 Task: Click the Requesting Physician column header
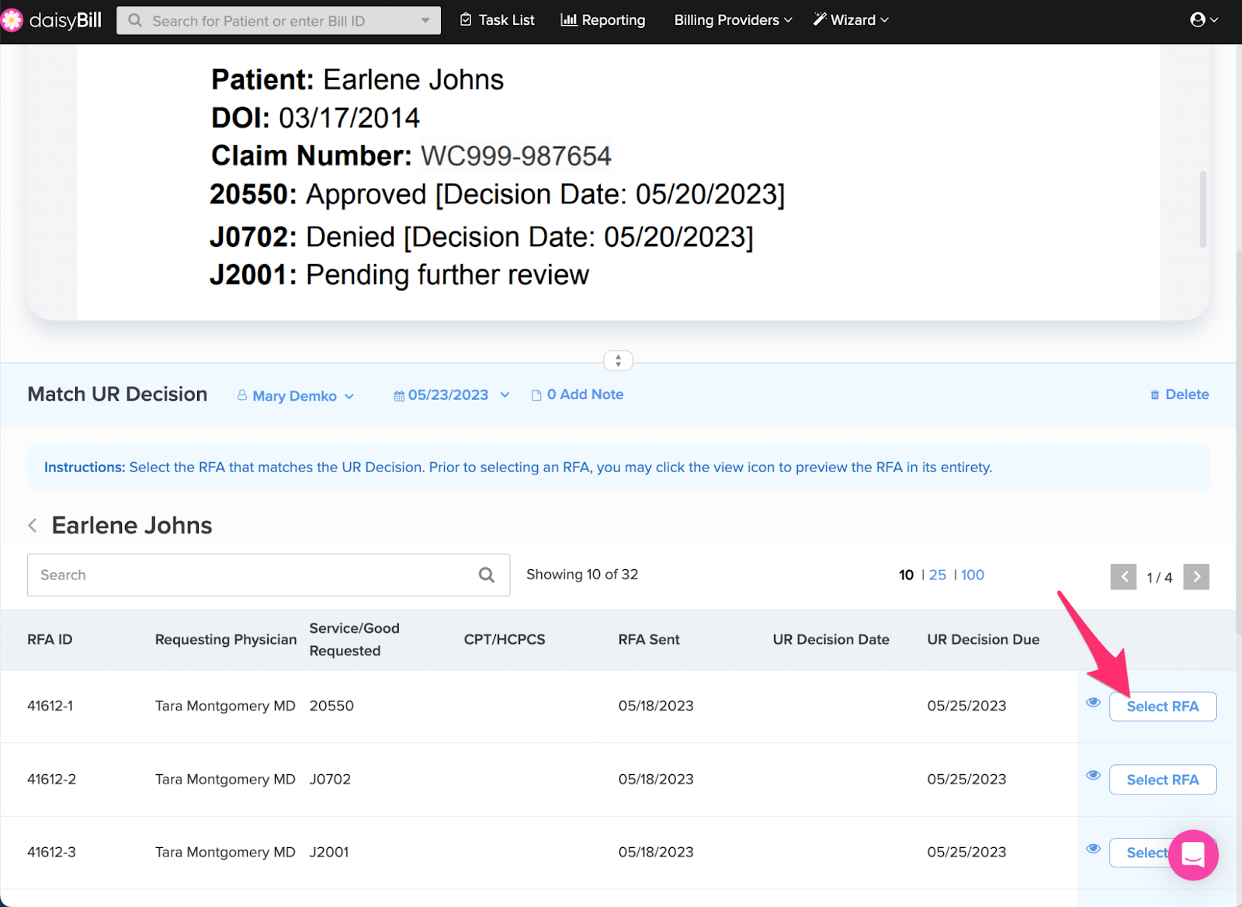pyautogui.click(x=226, y=640)
